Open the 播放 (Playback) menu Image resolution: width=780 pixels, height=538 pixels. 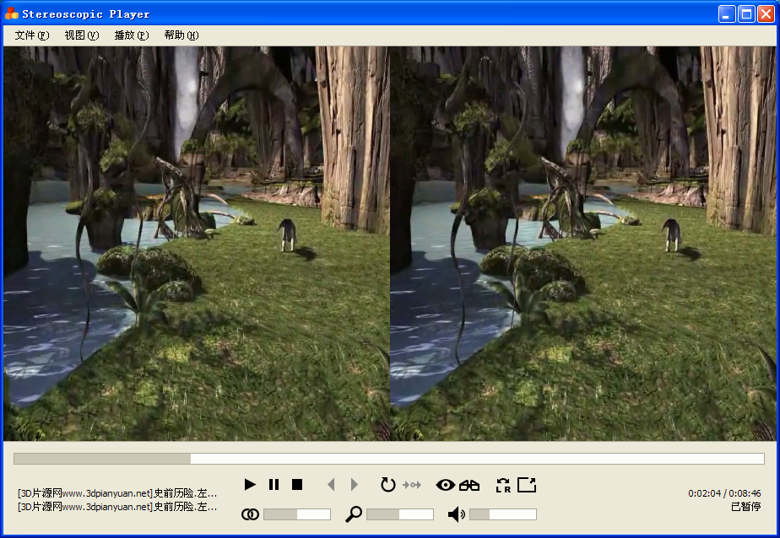click(x=131, y=35)
